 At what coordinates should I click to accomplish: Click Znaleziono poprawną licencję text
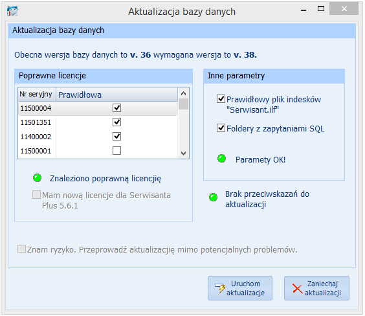tap(105, 179)
